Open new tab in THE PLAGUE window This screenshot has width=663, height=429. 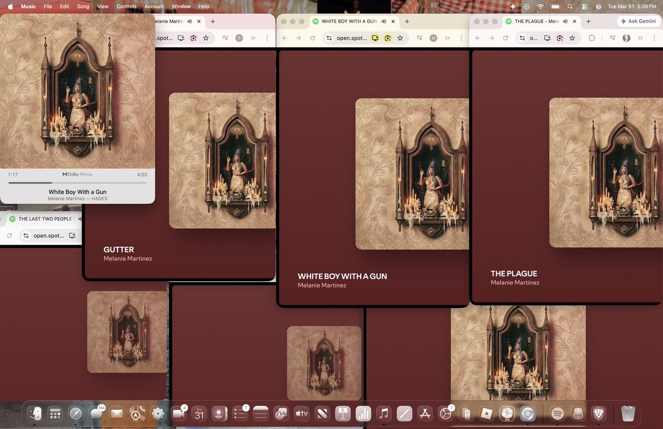(x=588, y=22)
